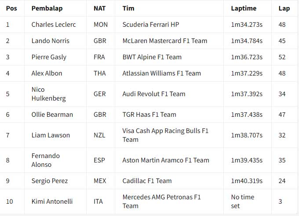This screenshot has height=216, width=299.
Task: Select Nico Hulkenberg driver cell
Action: click(x=49, y=94)
